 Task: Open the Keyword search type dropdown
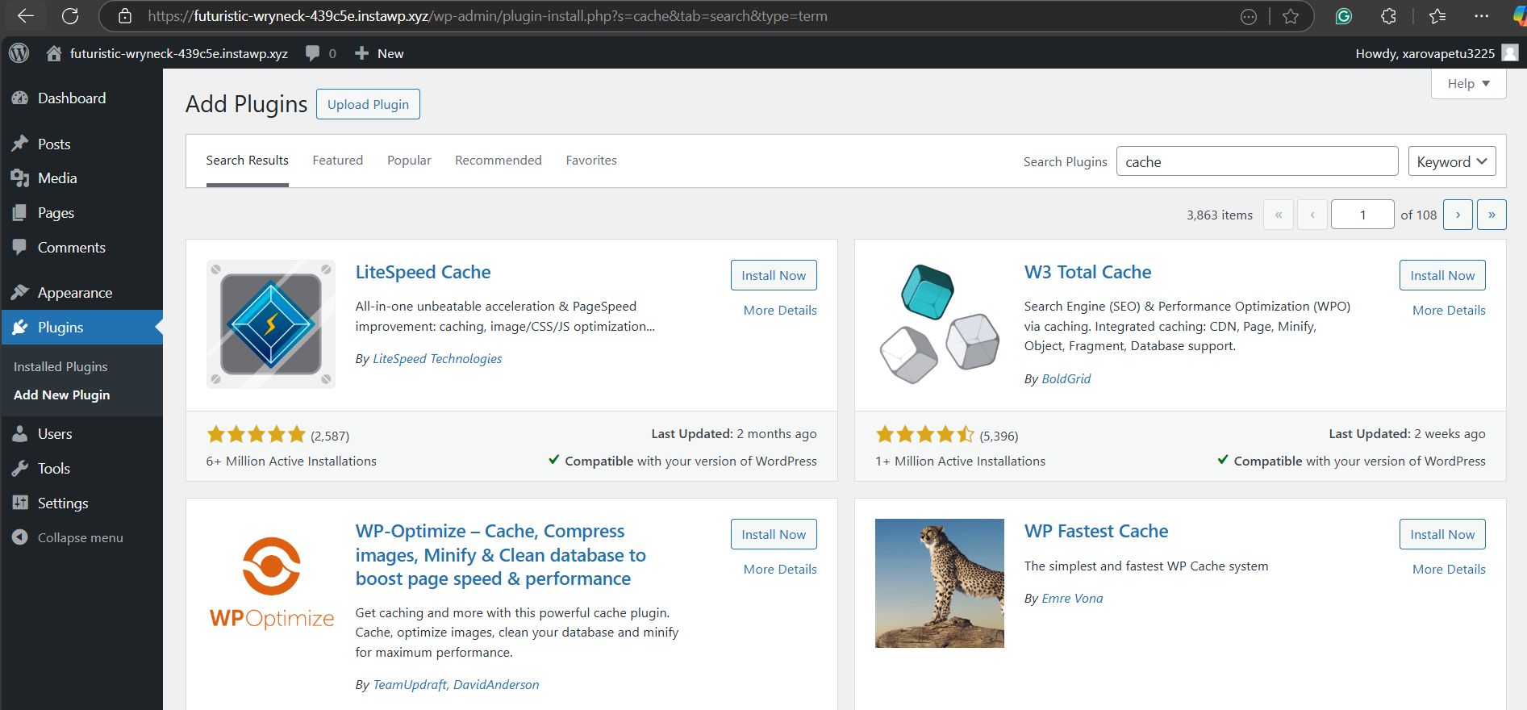coord(1452,161)
